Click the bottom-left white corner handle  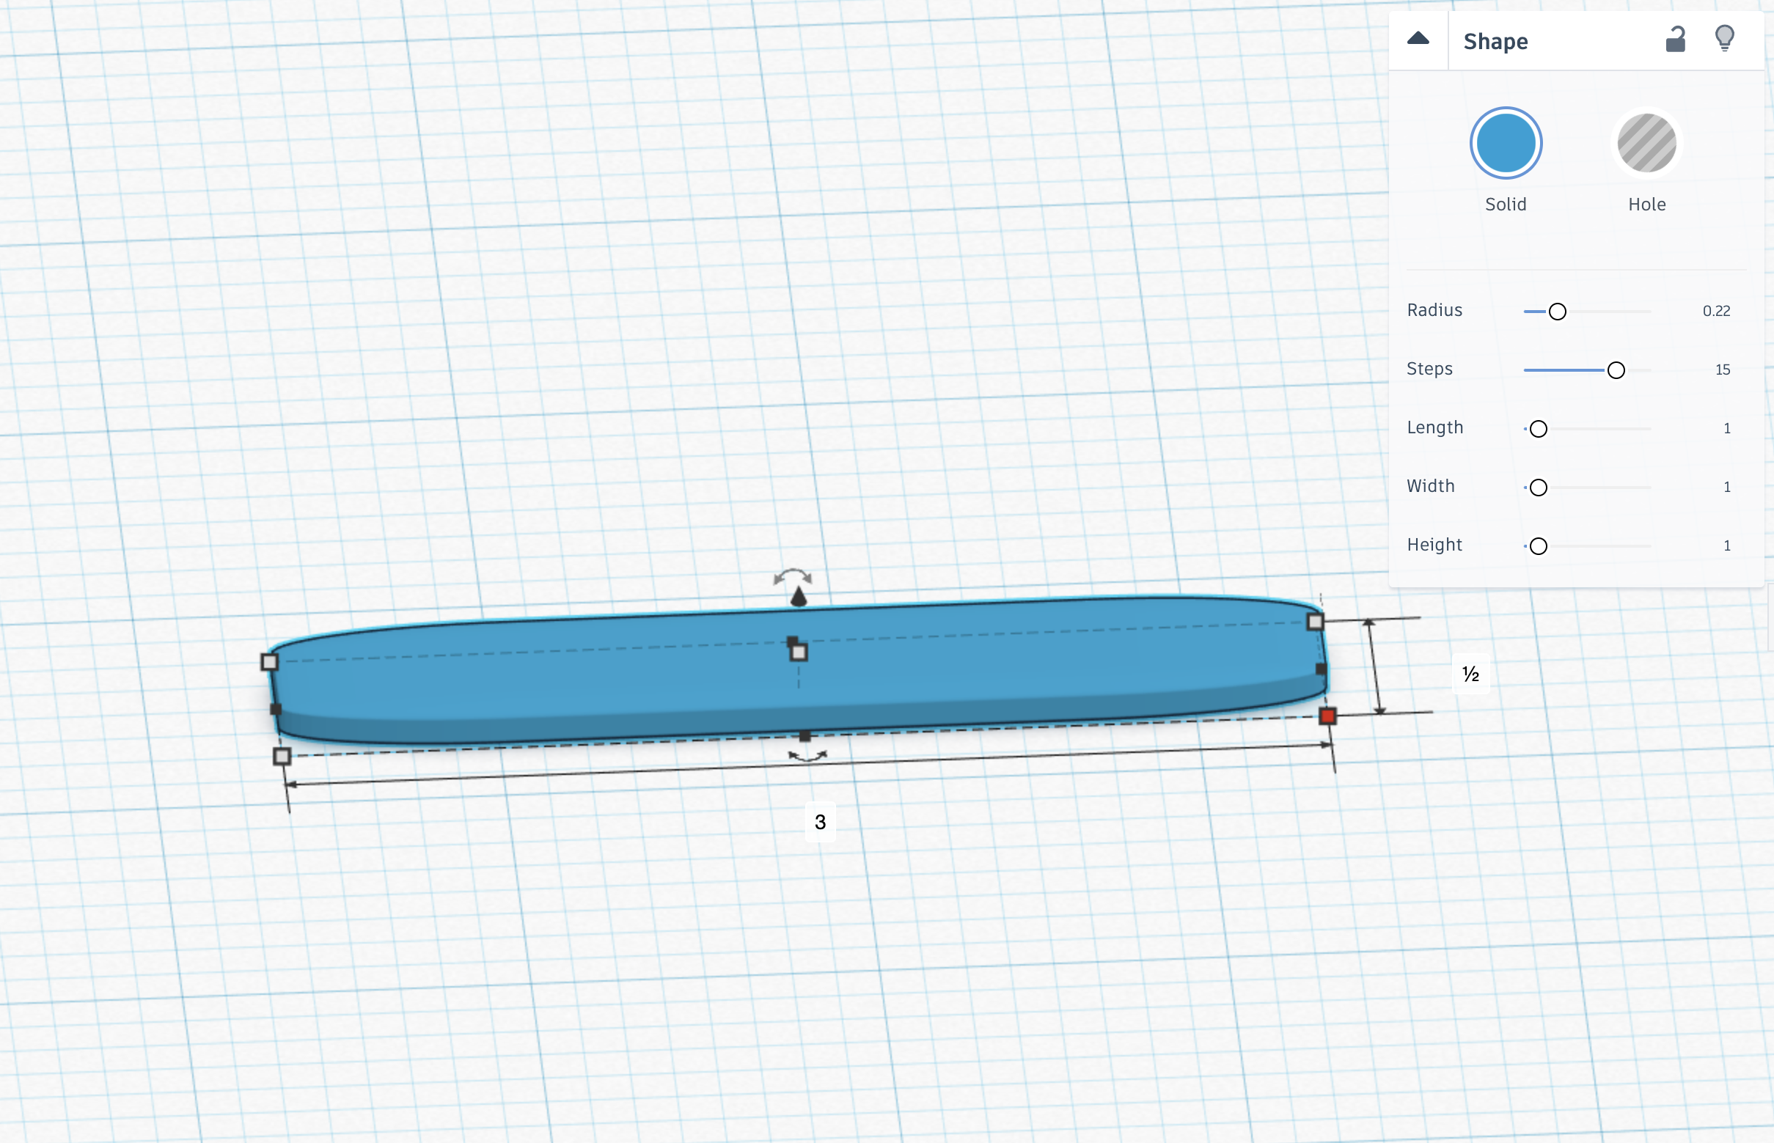(x=282, y=757)
